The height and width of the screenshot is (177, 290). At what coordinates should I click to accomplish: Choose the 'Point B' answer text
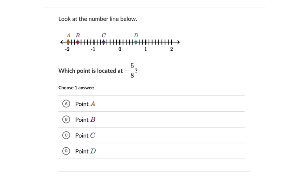[x=85, y=120]
